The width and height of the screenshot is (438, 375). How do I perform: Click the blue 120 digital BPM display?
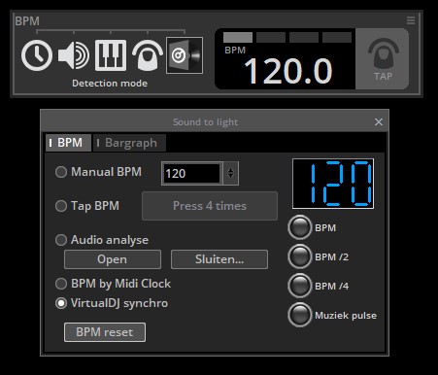[333, 184]
